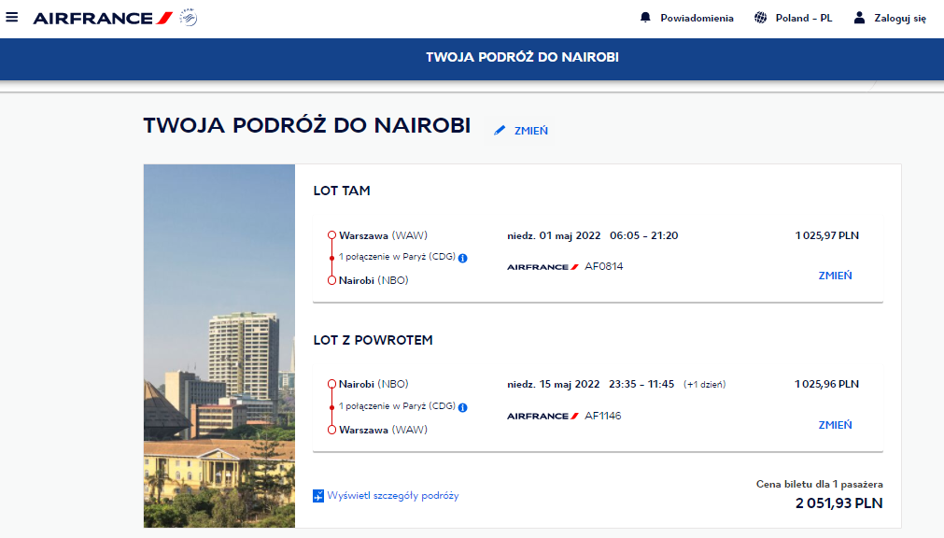Viewport: 944px width, 538px height.
Task: Click the AF0814 flight number
Action: 604,266
